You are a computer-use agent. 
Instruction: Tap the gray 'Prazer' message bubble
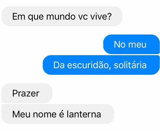point(27,93)
